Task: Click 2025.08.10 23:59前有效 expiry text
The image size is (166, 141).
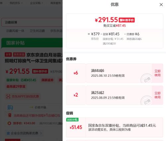Action: [108, 76]
